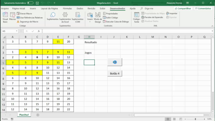Click Importar XML data
This screenshot has width=215, height=121.
tap(172, 13)
